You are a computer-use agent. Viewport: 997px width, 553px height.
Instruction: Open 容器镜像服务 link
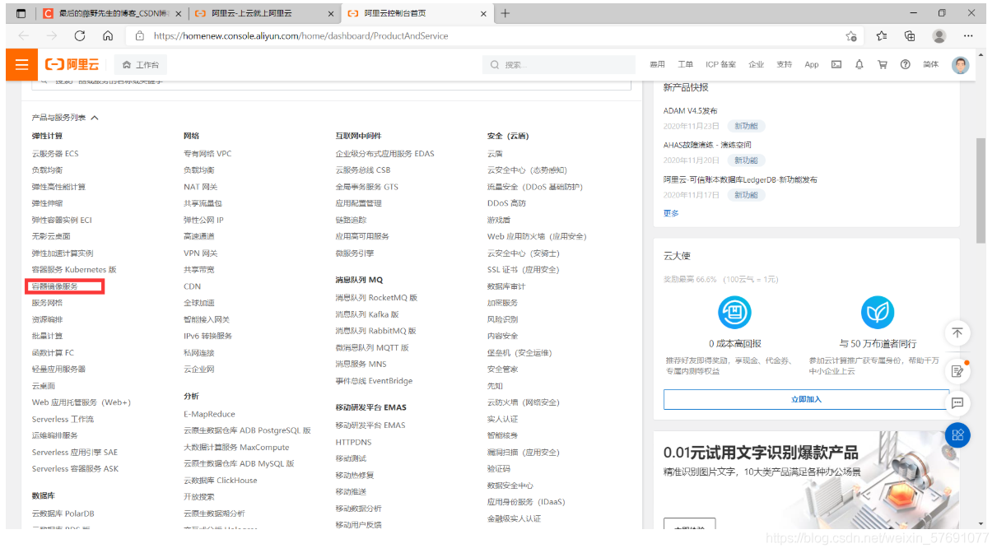coord(55,286)
